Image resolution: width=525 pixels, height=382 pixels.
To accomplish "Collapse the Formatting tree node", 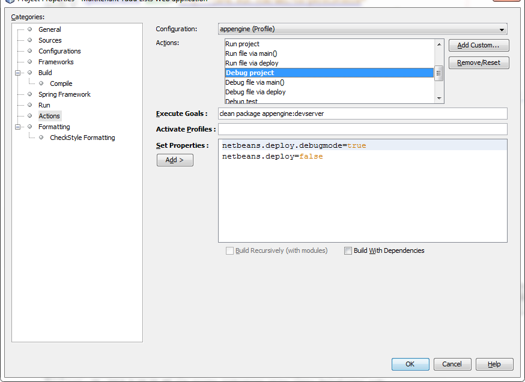I will click(x=19, y=126).
